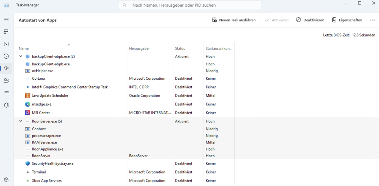Click the Task-Manager app icon in title bar

[x=6, y=5]
